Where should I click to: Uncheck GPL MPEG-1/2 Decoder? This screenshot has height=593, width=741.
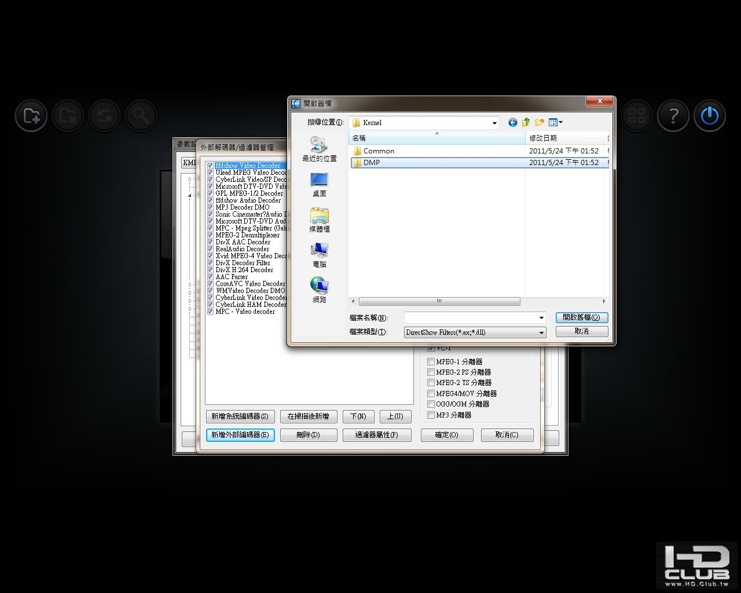click(211, 193)
